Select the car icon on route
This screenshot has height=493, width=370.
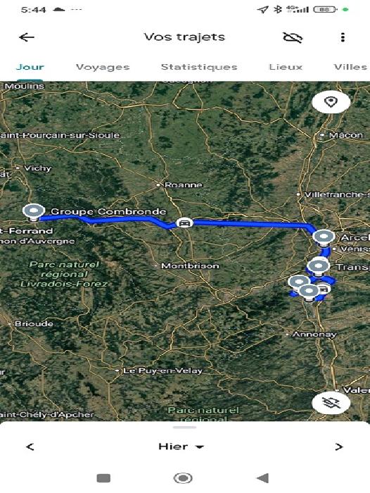[184, 223]
